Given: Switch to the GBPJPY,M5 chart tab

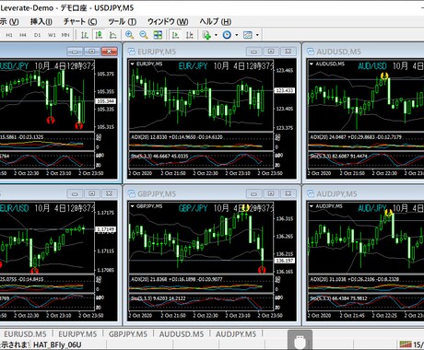Looking at the screenshot, I should (x=128, y=334).
